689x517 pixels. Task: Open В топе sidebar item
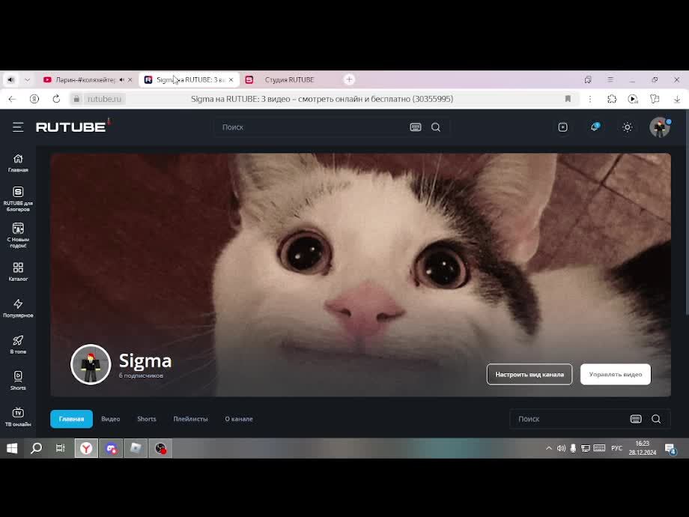point(18,345)
